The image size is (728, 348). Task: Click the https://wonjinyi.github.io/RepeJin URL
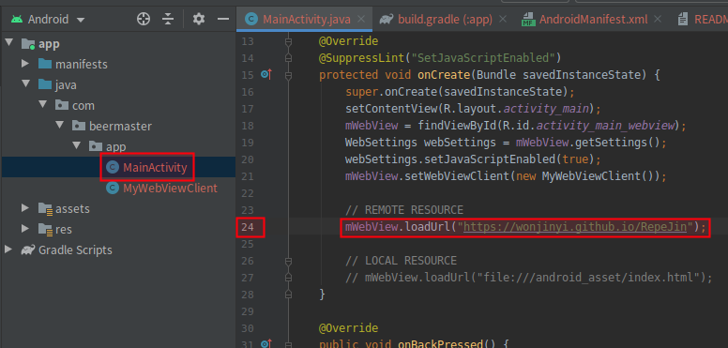[x=575, y=227]
